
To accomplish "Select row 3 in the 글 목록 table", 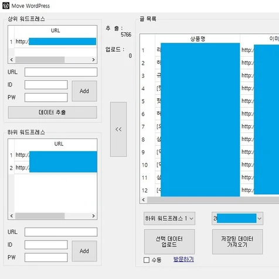I will point(209,75).
